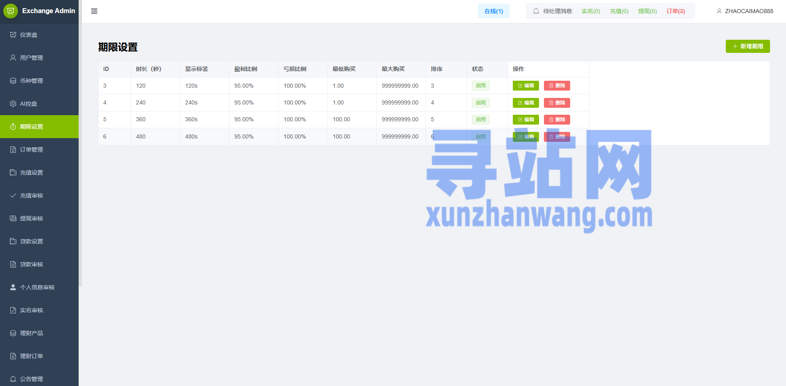
Task: Toggle the hamburger sidebar collapse icon
Action: (x=94, y=11)
